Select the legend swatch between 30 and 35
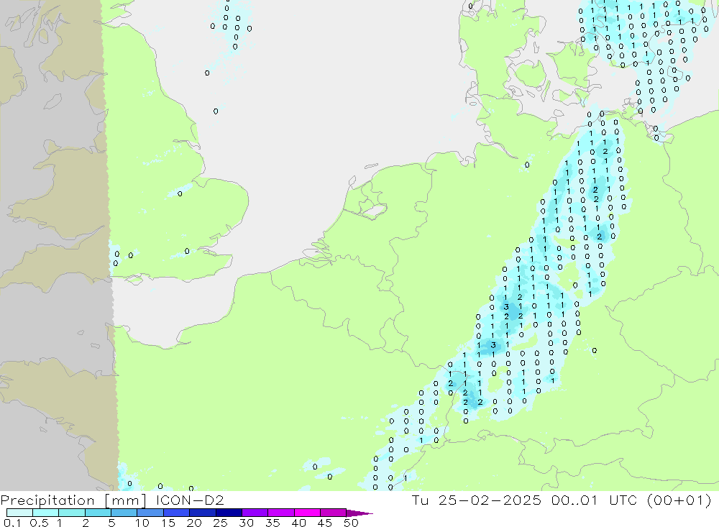 [x=255, y=513]
